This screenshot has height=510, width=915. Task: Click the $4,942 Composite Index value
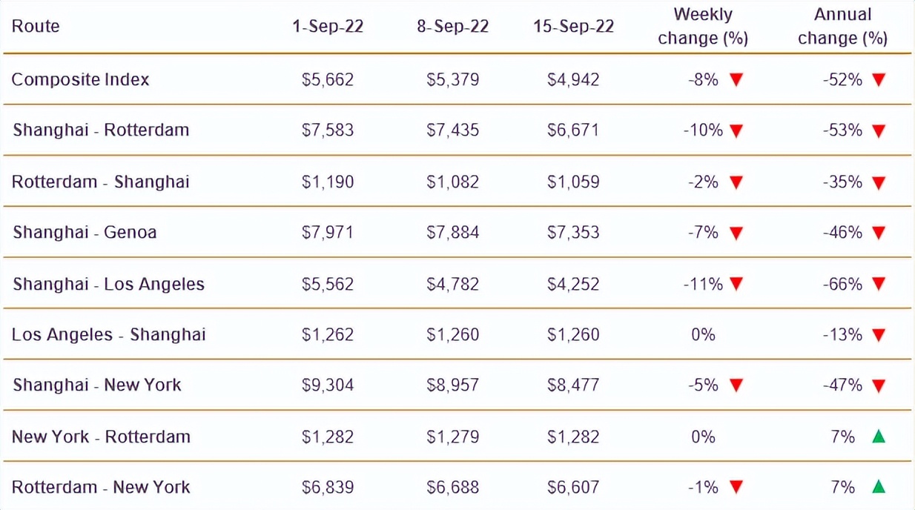(x=573, y=80)
